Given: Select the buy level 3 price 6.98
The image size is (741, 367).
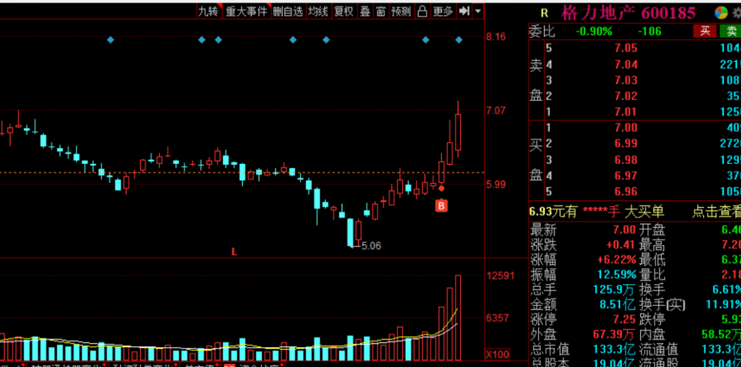Looking at the screenshot, I should click(626, 160).
